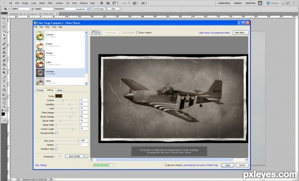299x181 pixels.
Task: Toggle Quick Mask mode icon
Action: (x=4, y=120)
